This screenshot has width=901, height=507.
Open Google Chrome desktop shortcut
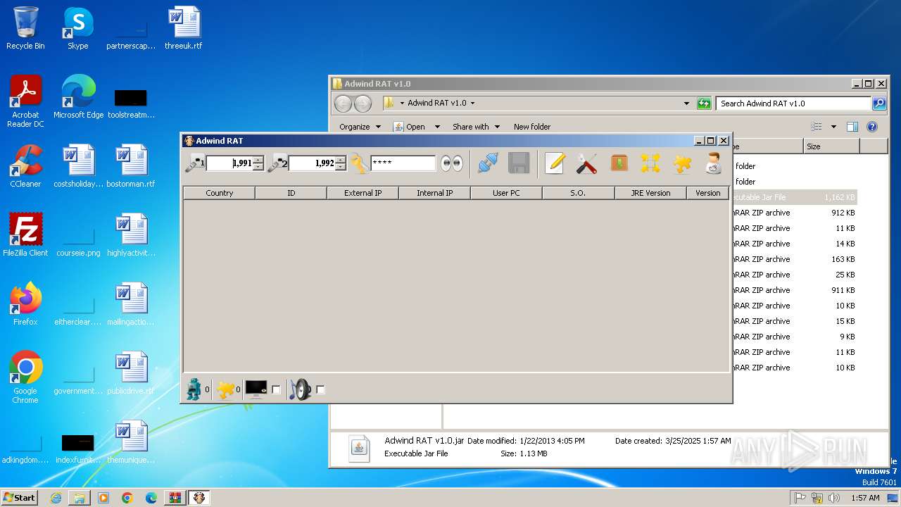(25, 377)
